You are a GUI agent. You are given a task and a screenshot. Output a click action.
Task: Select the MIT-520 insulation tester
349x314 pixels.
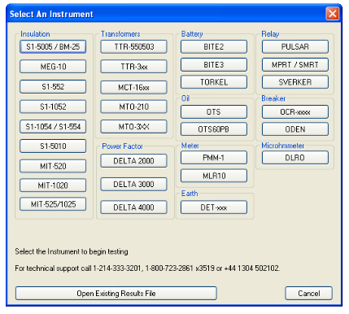coord(53,166)
